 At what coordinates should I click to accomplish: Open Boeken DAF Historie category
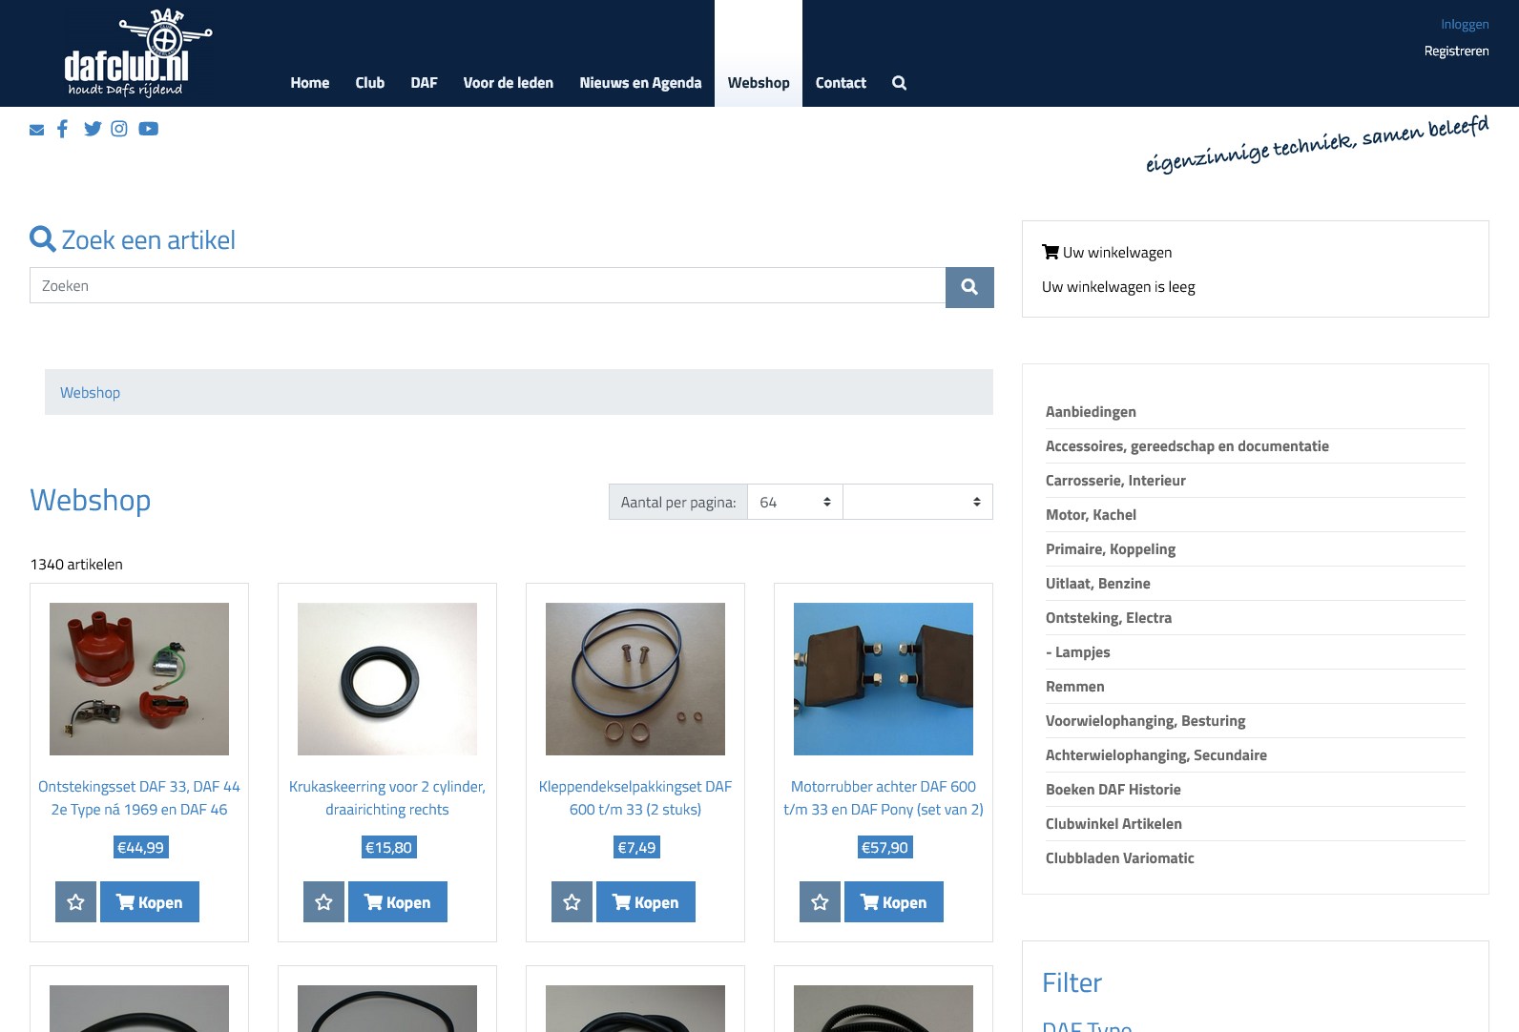point(1113,790)
